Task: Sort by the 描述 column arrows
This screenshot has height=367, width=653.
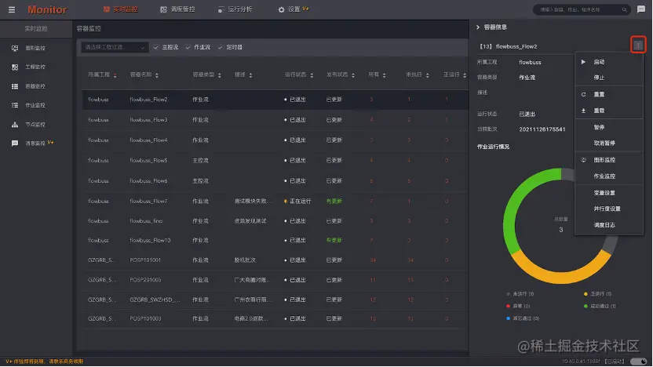Action: point(250,75)
